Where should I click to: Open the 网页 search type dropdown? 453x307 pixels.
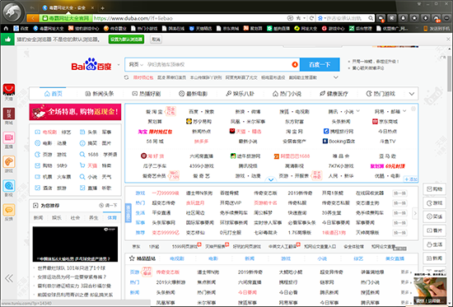[136, 64]
